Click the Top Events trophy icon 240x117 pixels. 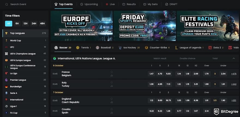coord(56,4)
